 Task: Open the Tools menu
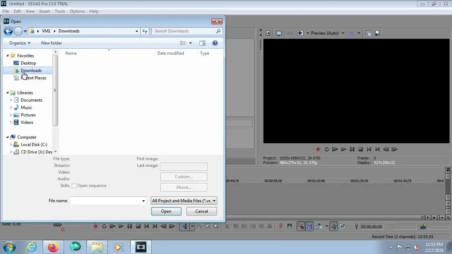coord(60,11)
